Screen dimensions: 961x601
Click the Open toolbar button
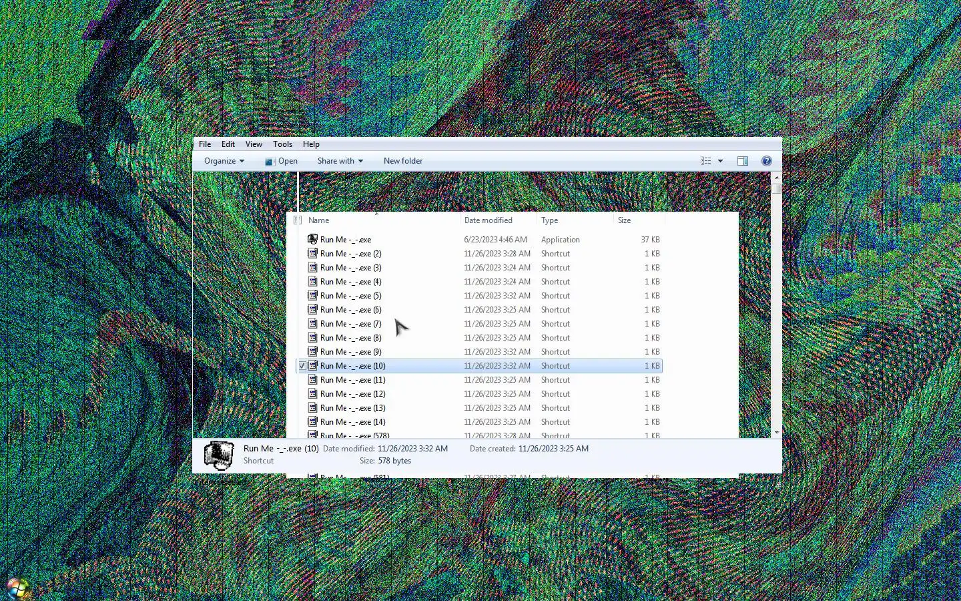point(281,161)
